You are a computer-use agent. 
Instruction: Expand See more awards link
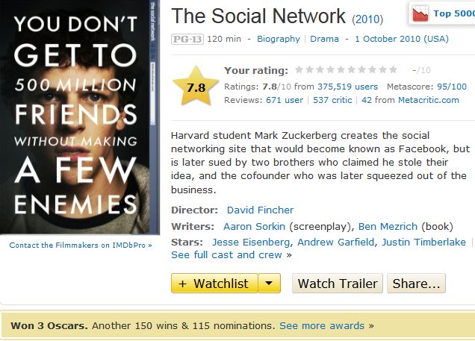pyautogui.click(x=322, y=325)
